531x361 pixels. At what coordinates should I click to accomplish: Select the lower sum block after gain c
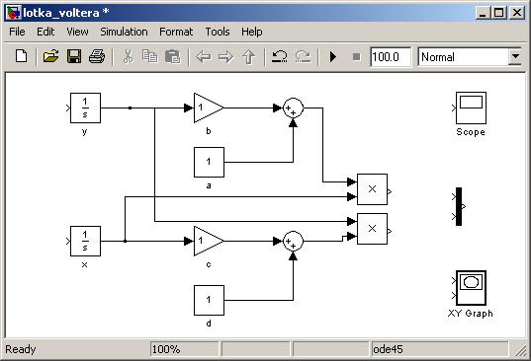pyautogui.click(x=293, y=241)
